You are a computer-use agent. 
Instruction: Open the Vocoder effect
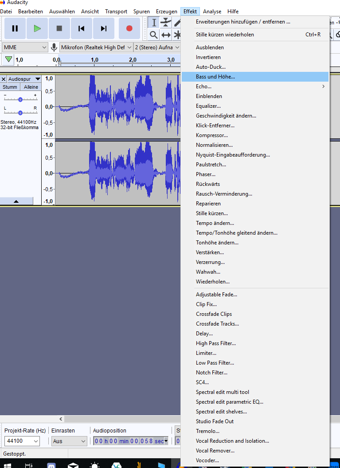tap(255, 460)
